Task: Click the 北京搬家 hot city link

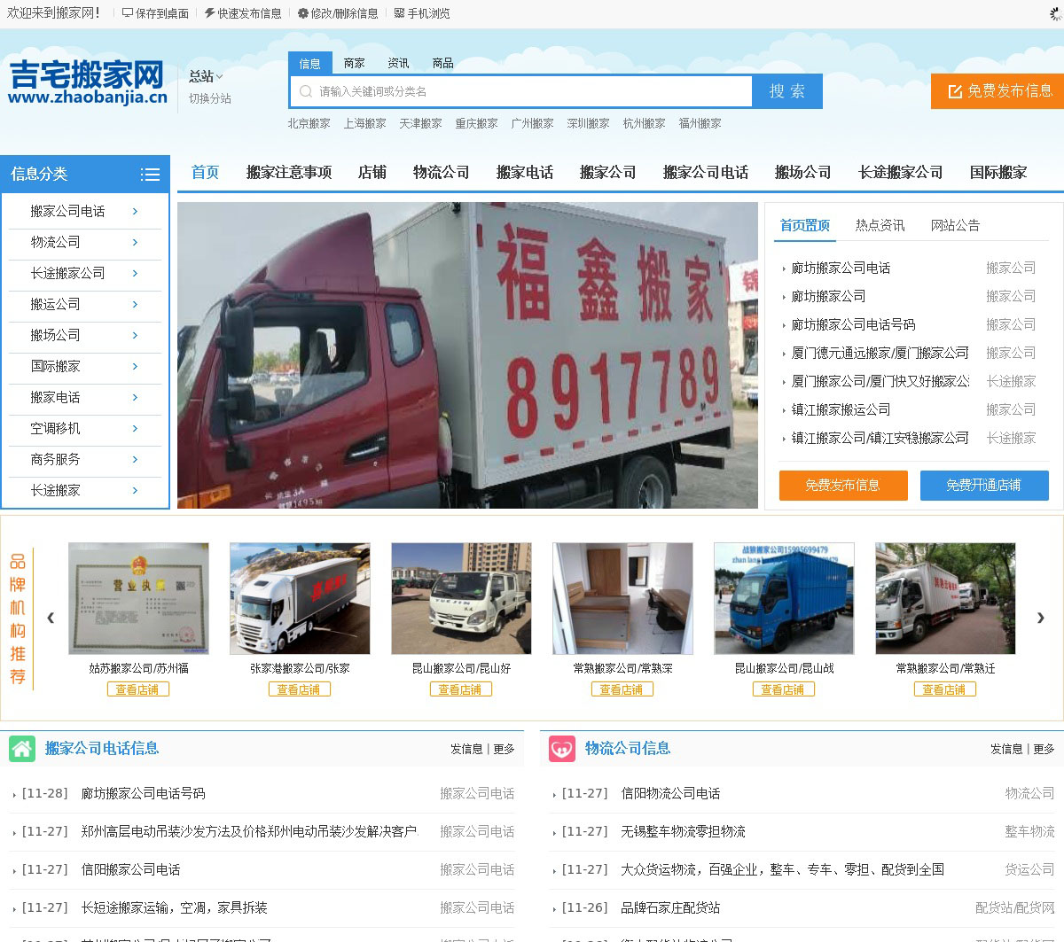Action: tap(309, 123)
